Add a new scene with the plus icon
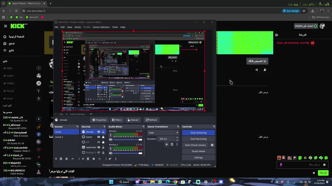Image resolution: width=332 pixels, height=186 pixels. (56, 159)
